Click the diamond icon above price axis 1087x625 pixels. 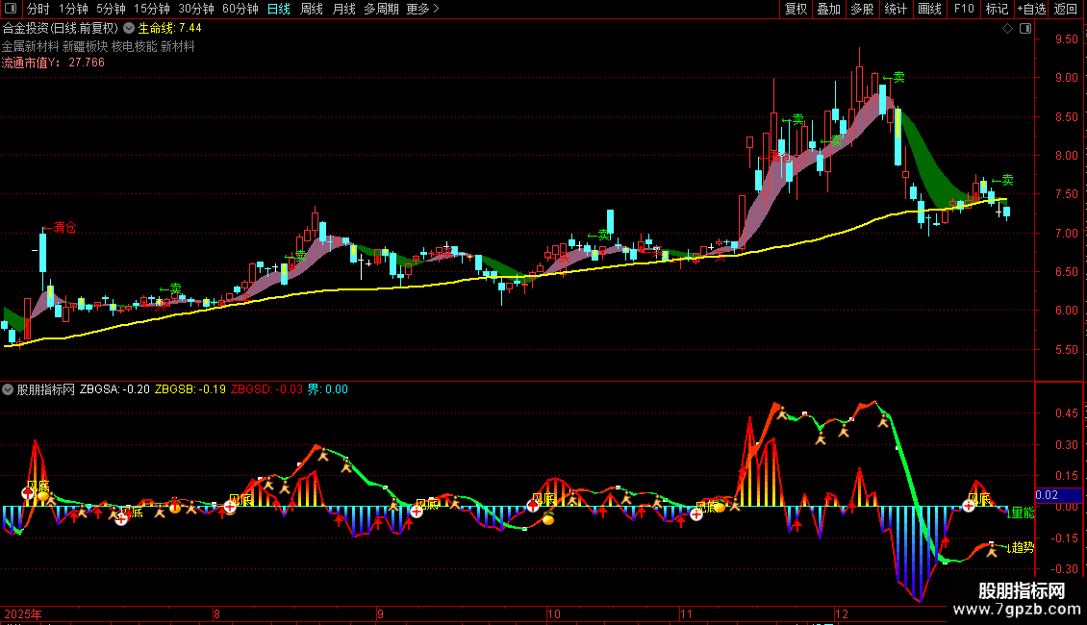click(x=1007, y=29)
